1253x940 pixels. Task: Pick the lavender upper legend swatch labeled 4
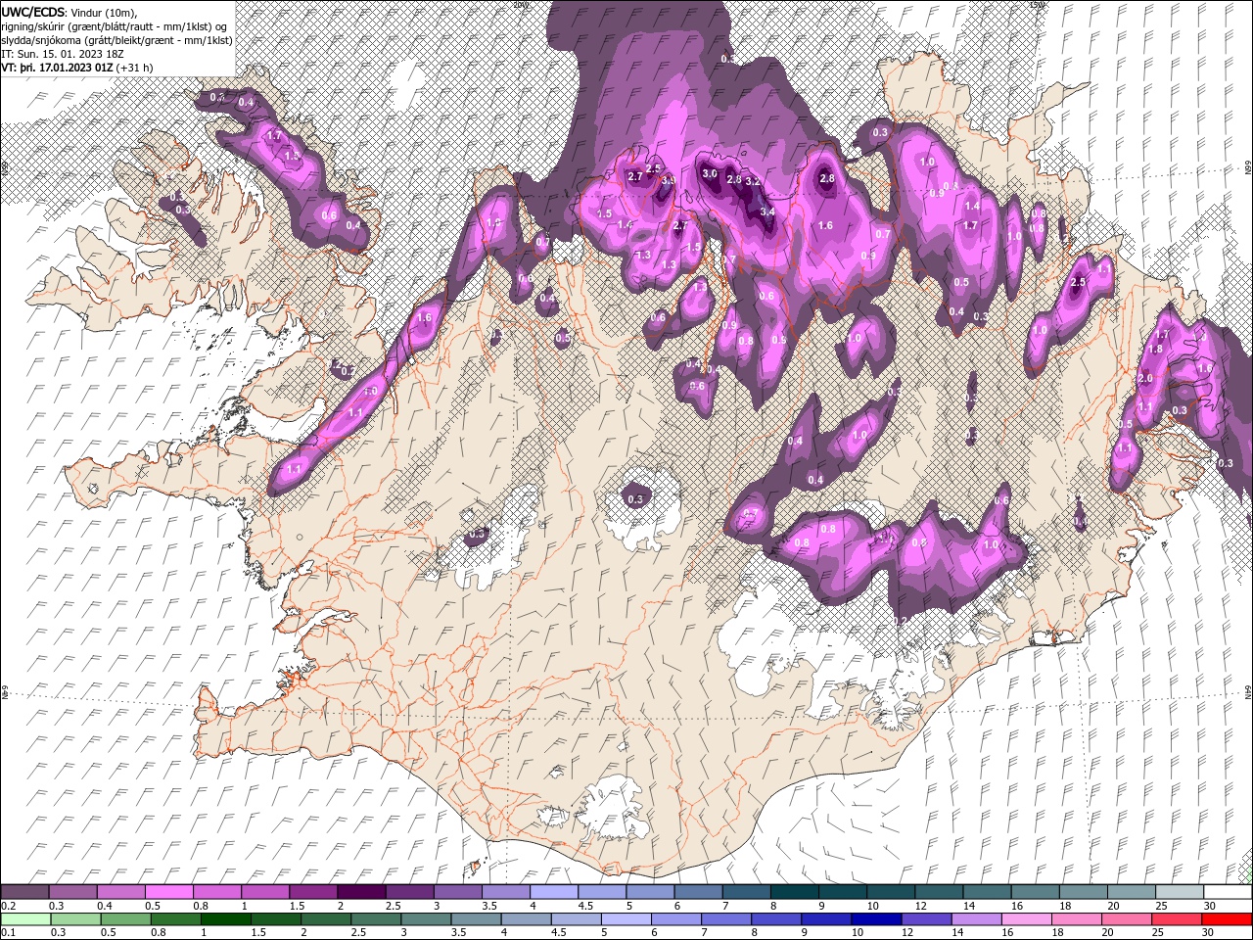[552, 892]
